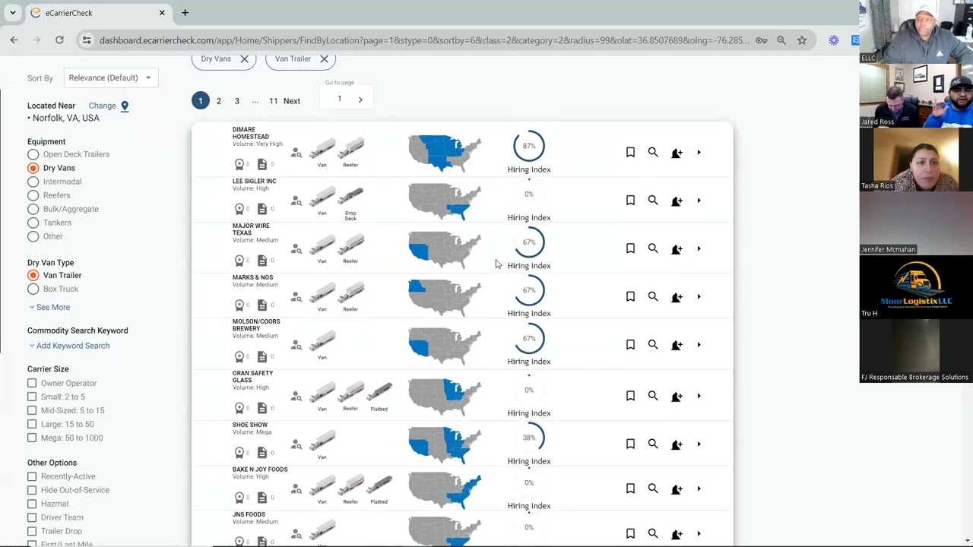Viewport: 973px width, 547px height.
Task: Bookmark ORAN SAFETY GLASS shipper
Action: [x=630, y=395]
